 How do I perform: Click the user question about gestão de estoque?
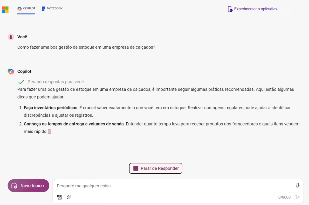[86, 47]
